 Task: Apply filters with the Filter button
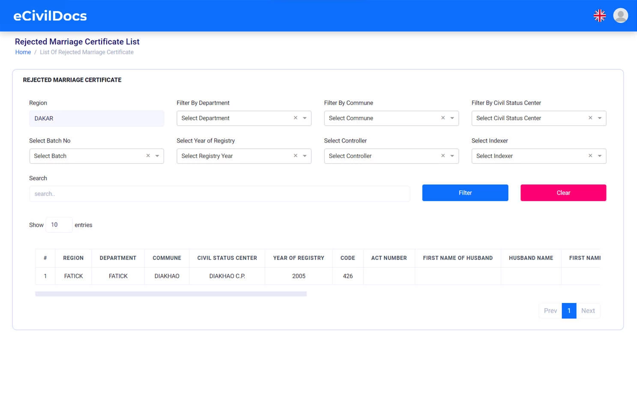click(x=465, y=193)
